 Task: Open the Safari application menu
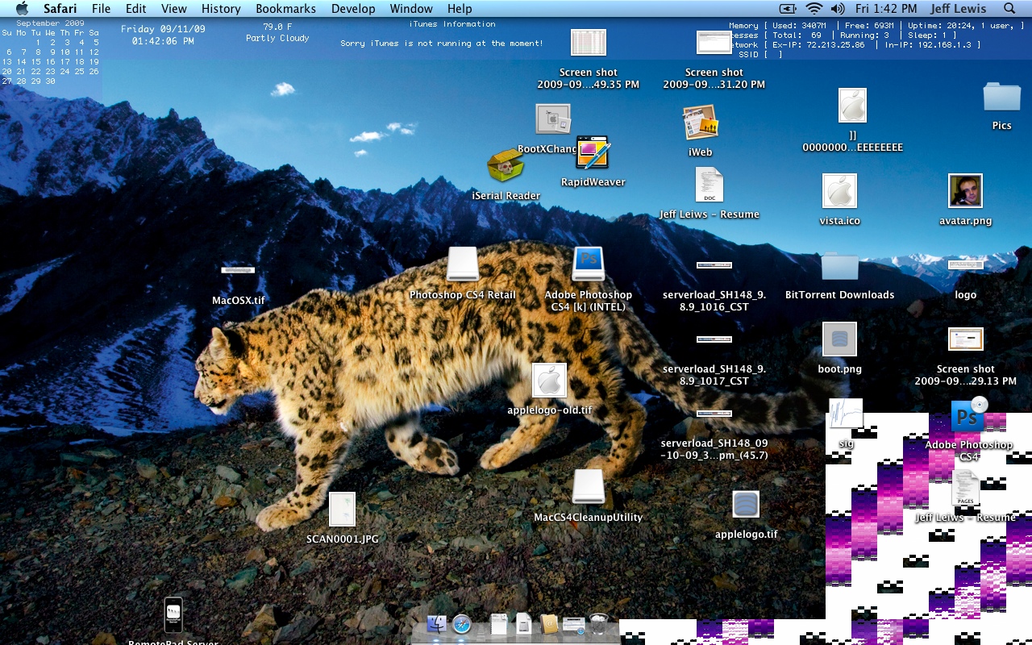60,9
